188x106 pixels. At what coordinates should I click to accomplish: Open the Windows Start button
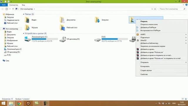[x=3, y=103]
